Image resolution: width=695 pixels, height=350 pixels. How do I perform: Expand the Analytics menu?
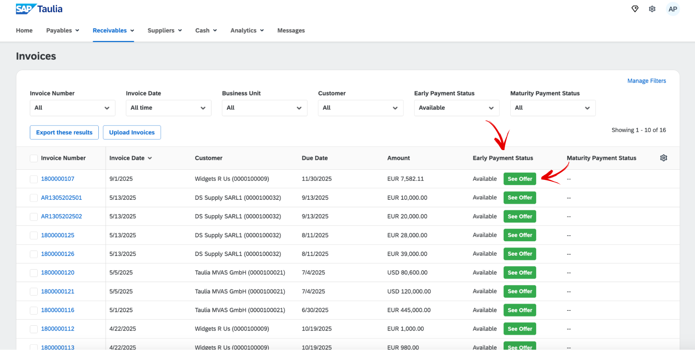click(x=247, y=31)
